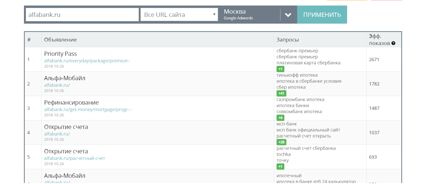Open the alfabank.ru/расчётный-счёт link
Viewport: 422px width, 184px height.
[x=74, y=158]
